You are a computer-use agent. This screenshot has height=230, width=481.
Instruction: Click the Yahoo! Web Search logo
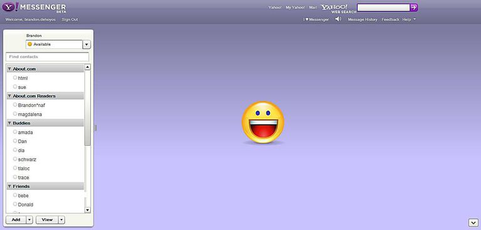pos(339,9)
